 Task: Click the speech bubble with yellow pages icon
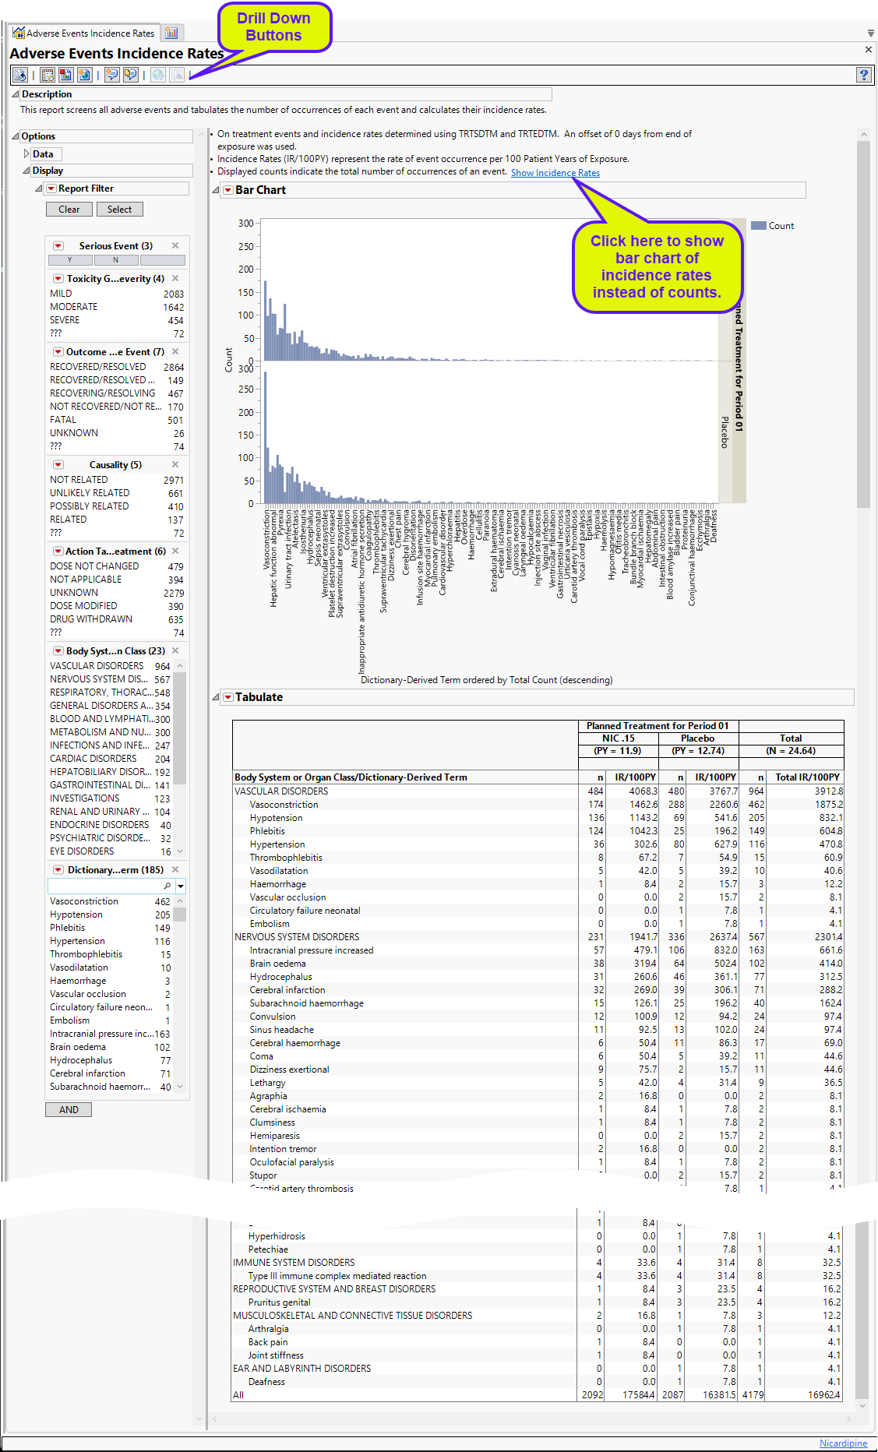pos(130,75)
